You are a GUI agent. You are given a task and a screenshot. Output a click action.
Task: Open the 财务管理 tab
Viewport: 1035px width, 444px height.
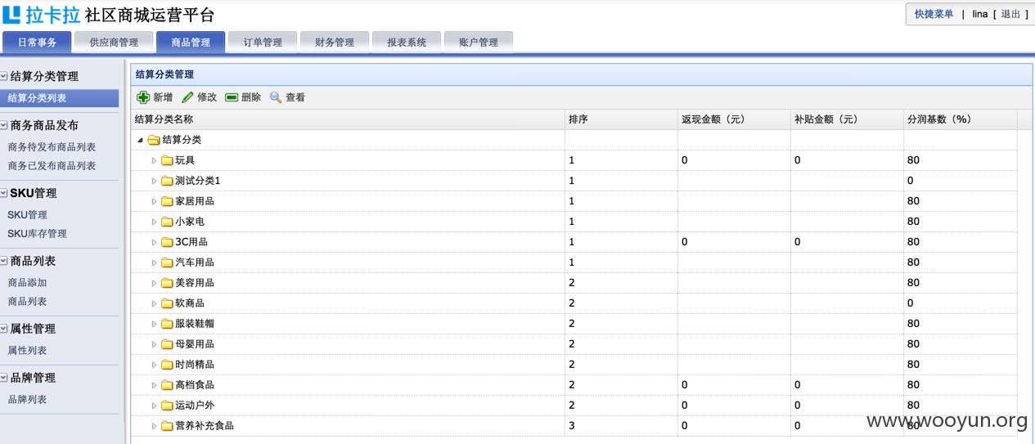334,43
